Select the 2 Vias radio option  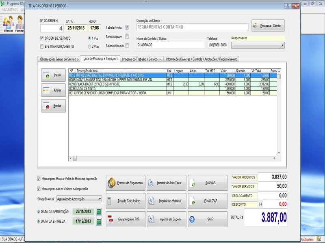pyautogui.click(x=89, y=47)
